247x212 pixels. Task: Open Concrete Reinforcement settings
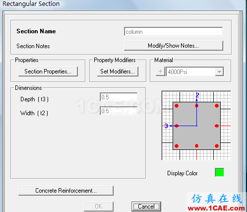(x=66, y=191)
